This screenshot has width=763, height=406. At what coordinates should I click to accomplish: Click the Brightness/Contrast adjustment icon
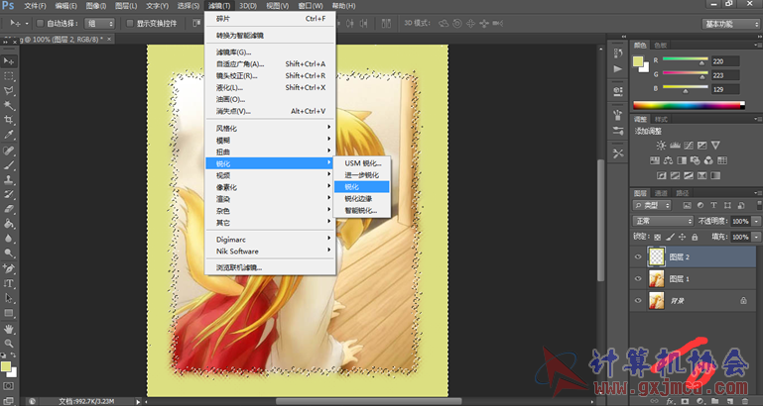[661, 146]
